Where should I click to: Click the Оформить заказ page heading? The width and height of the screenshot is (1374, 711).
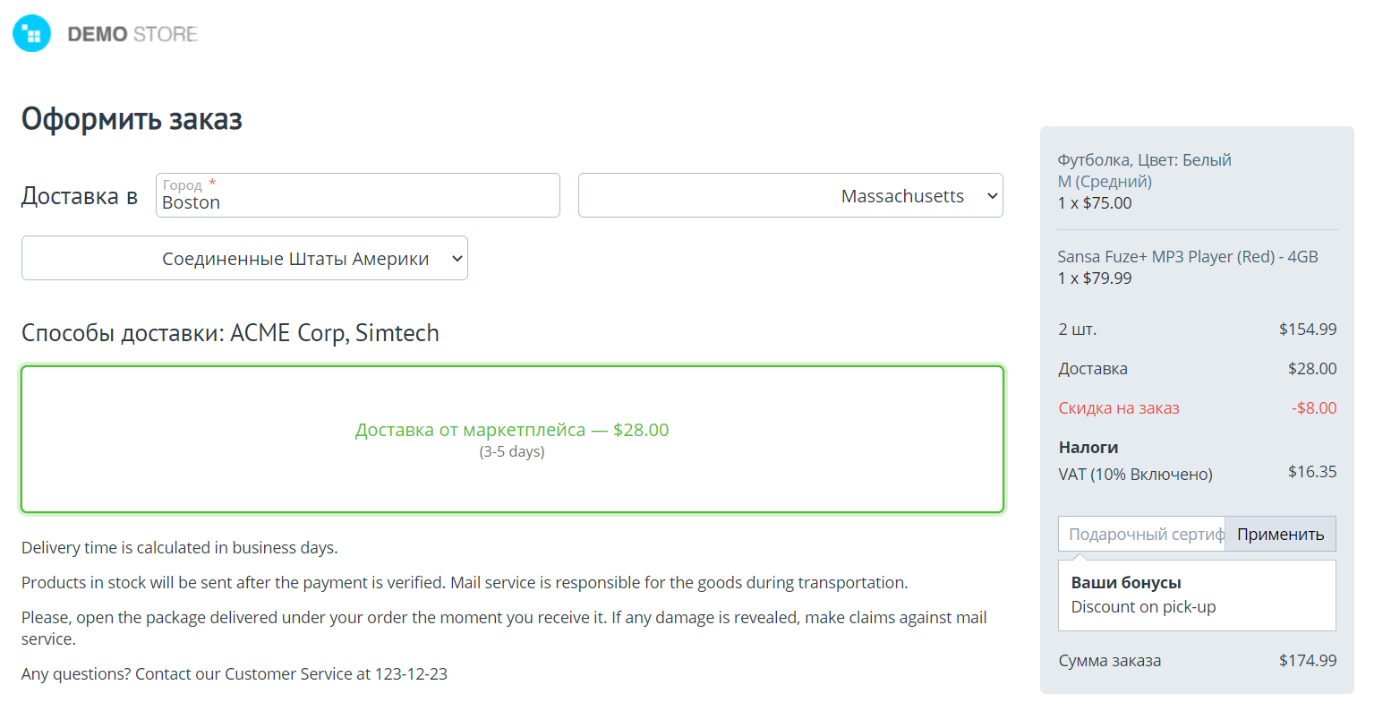[132, 119]
